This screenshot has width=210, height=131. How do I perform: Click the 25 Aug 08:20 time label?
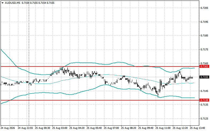pos(129,128)
